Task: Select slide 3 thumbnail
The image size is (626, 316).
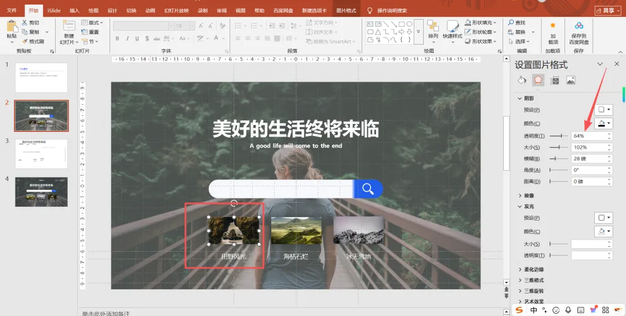Action: [41, 154]
